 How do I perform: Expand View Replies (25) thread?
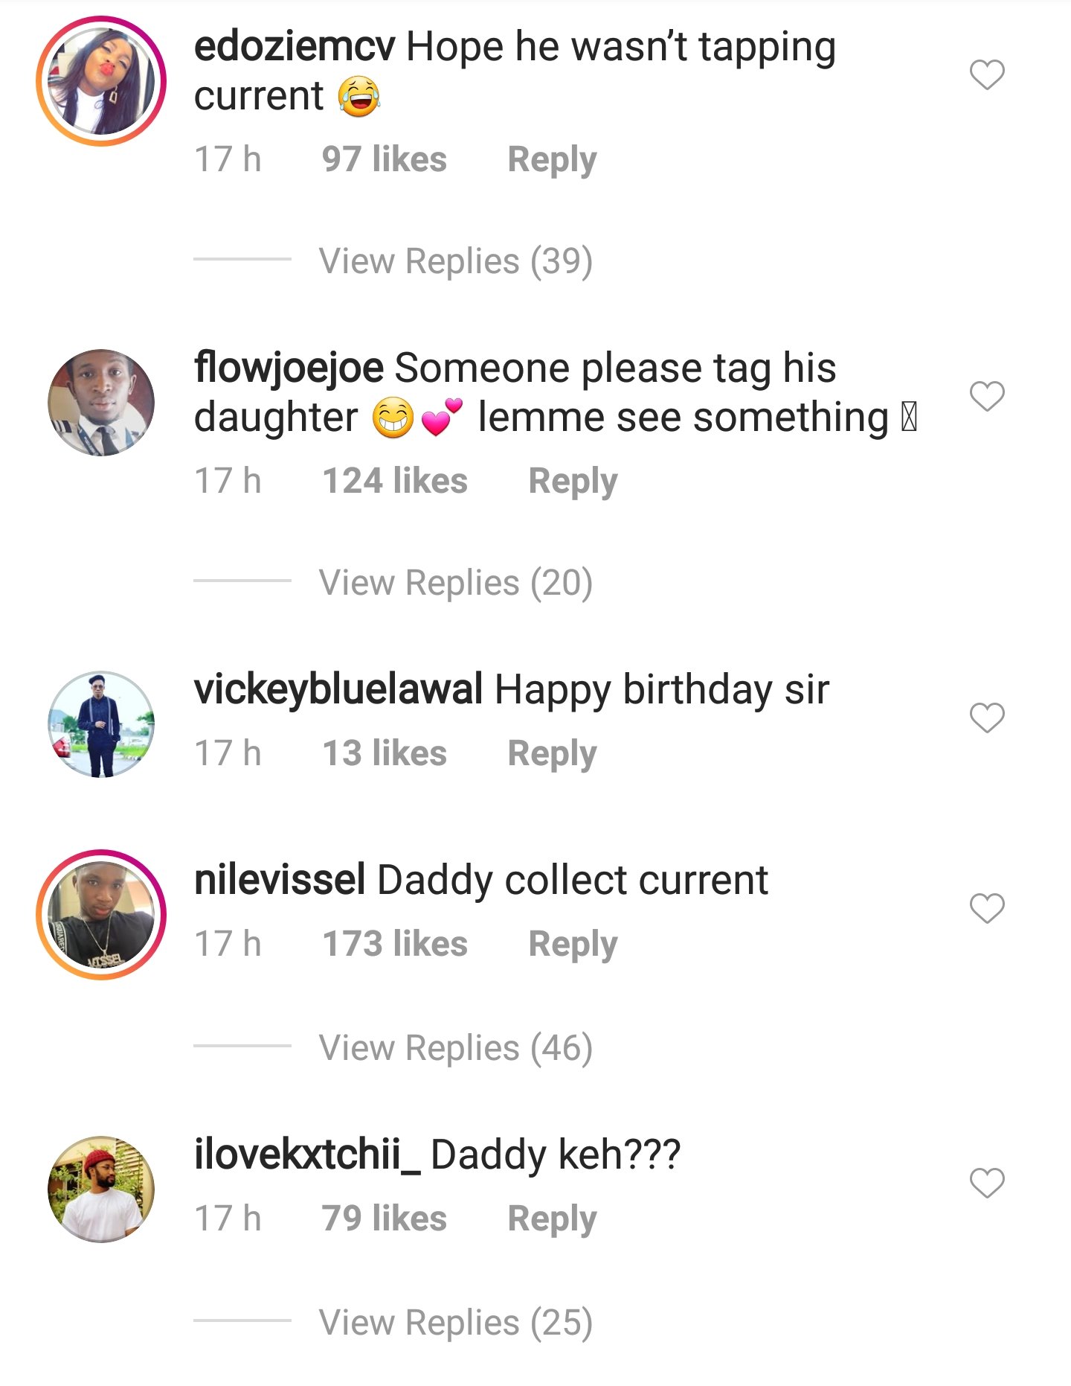[455, 1323]
